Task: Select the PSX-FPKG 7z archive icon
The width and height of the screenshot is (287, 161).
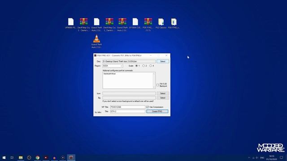Action: point(148,25)
